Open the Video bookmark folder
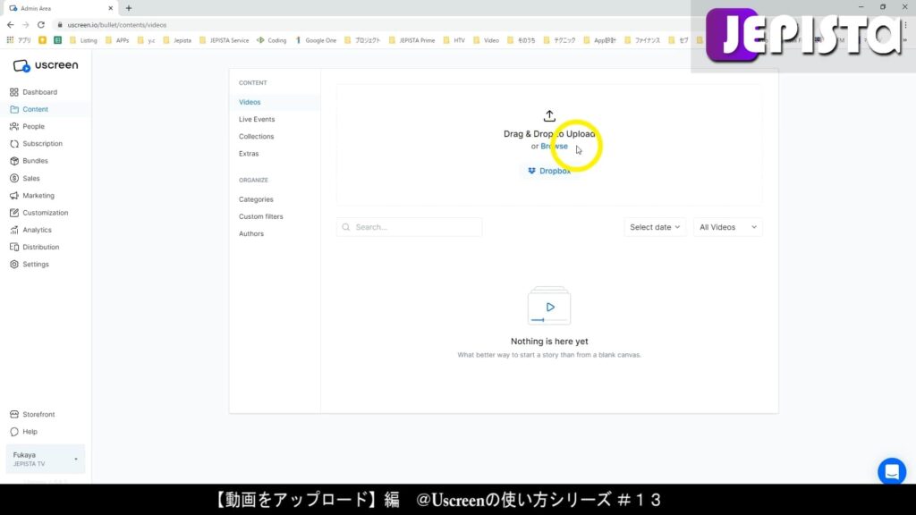The height and width of the screenshot is (515, 916). pyautogui.click(x=486, y=40)
